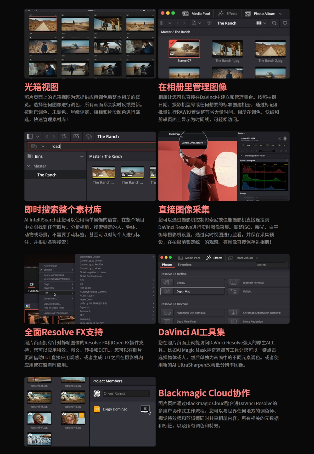Viewport: 314px width, 454px height.
Task: Click the IntelliSearch mode icon in search bar
Action: [x=34, y=146]
